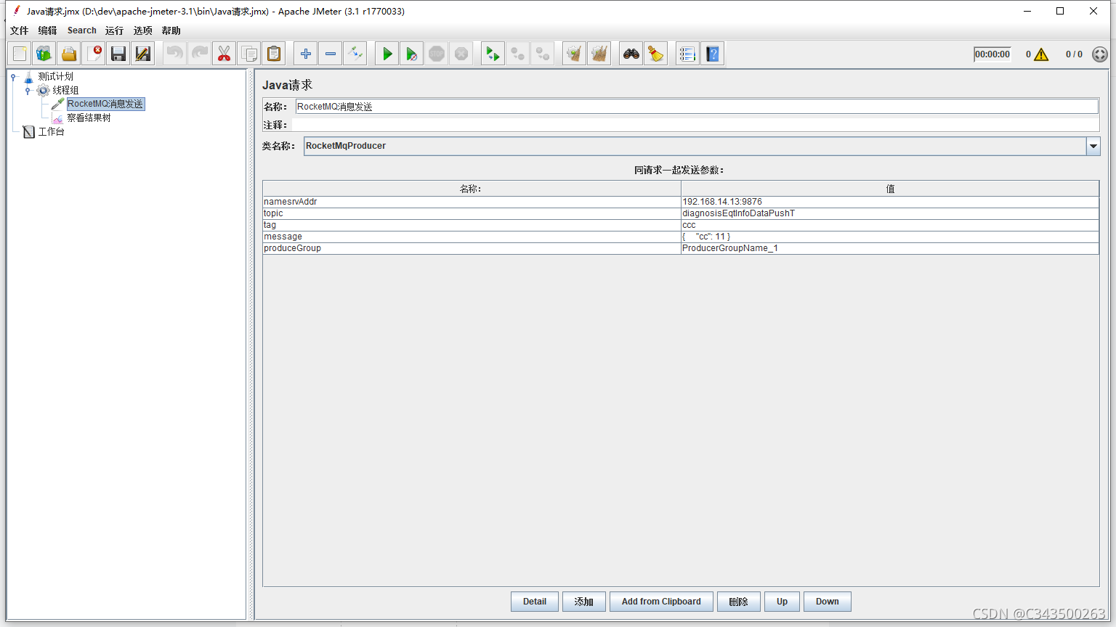
Task: Open the 类名称 dropdown arrow
Action: point(1093,146)
